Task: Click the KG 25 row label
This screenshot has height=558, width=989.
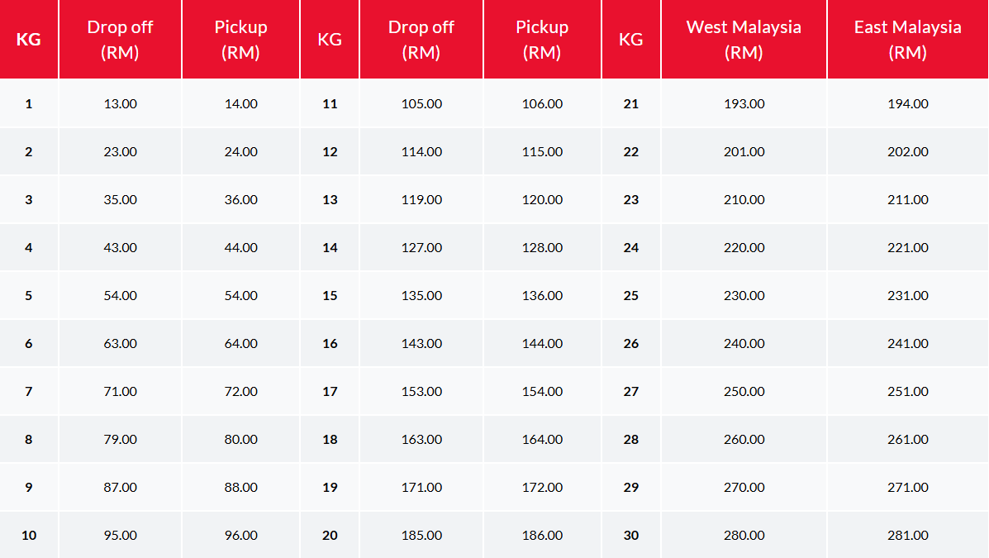Action: coord(631,296)
